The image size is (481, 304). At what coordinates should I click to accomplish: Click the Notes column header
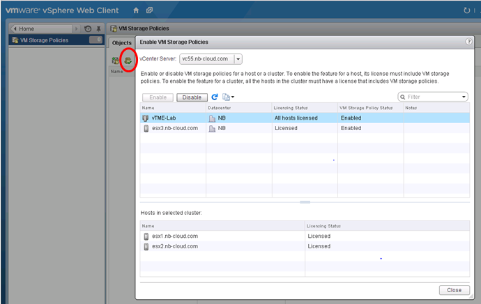(x=436, y=108)
